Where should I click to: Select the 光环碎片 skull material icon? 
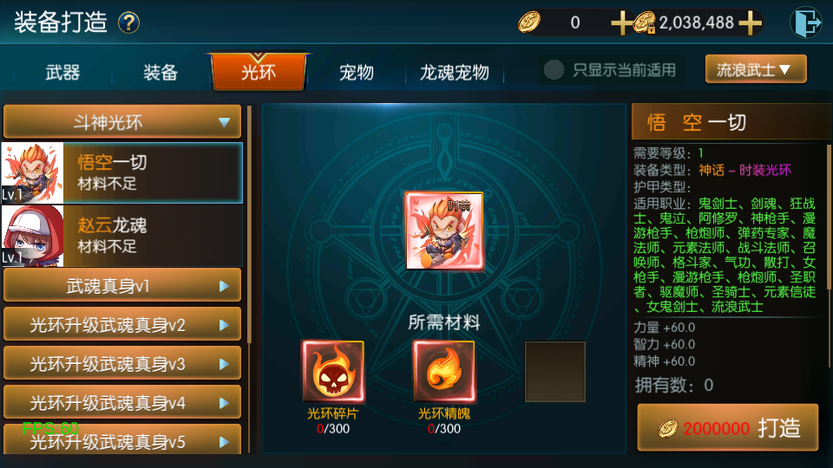point(333,372)
